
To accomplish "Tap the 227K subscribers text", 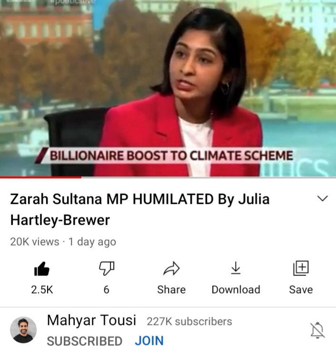I will click(189, 322).
